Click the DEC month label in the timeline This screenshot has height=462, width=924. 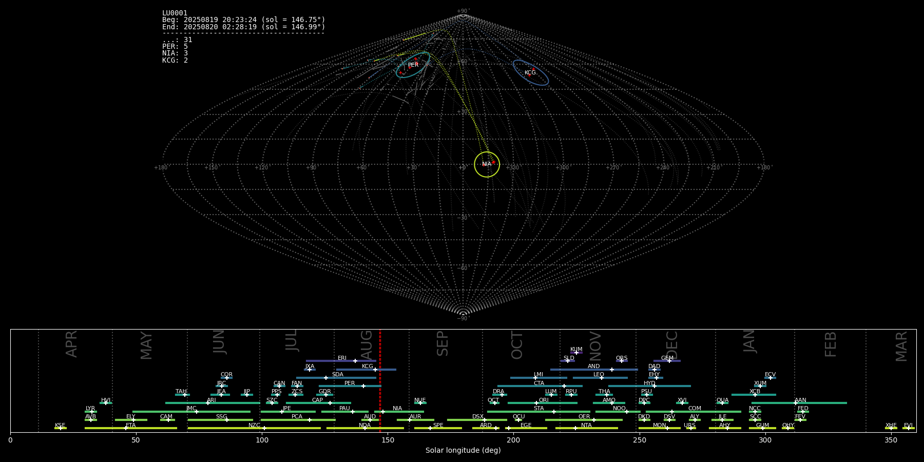pos(671,345)
